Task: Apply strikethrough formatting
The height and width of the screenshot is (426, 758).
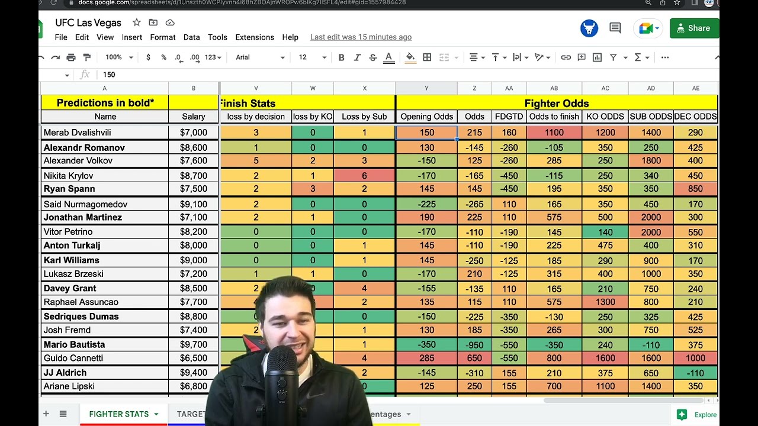Action: click(x=372, y=57)
